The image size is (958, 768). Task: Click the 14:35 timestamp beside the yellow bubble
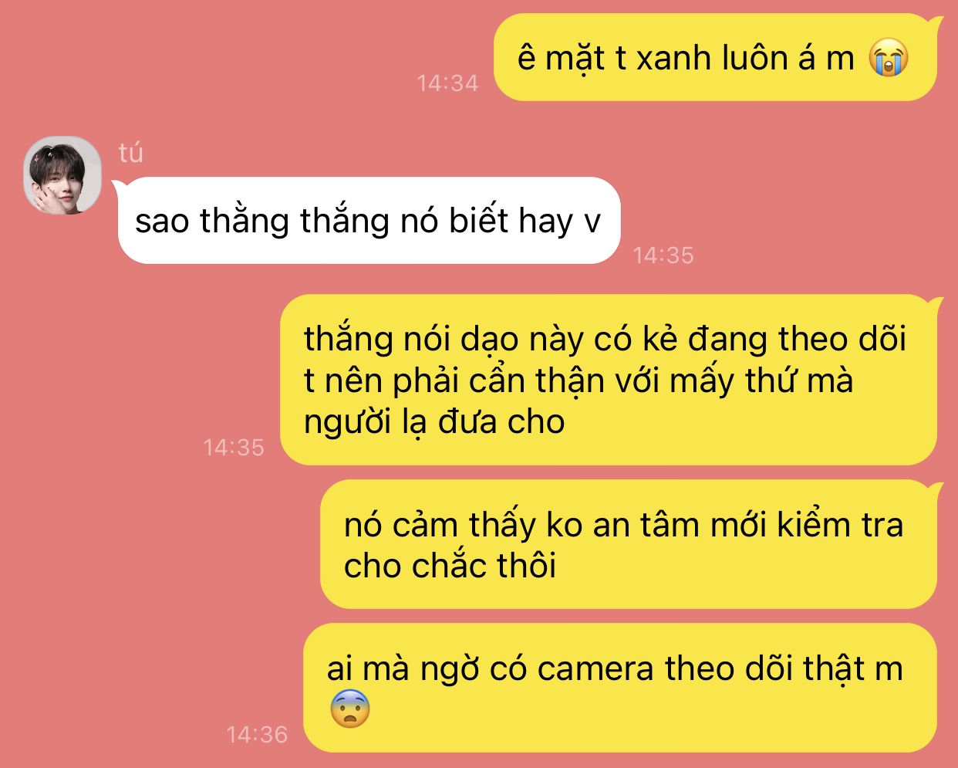(234, 447)
